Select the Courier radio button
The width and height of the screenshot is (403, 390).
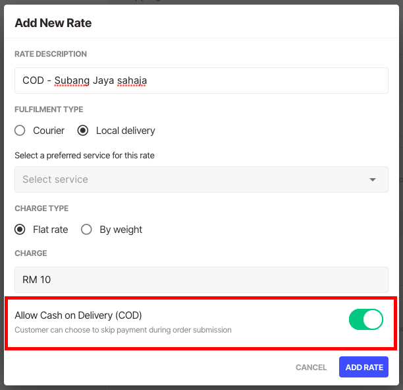(20, 131)
